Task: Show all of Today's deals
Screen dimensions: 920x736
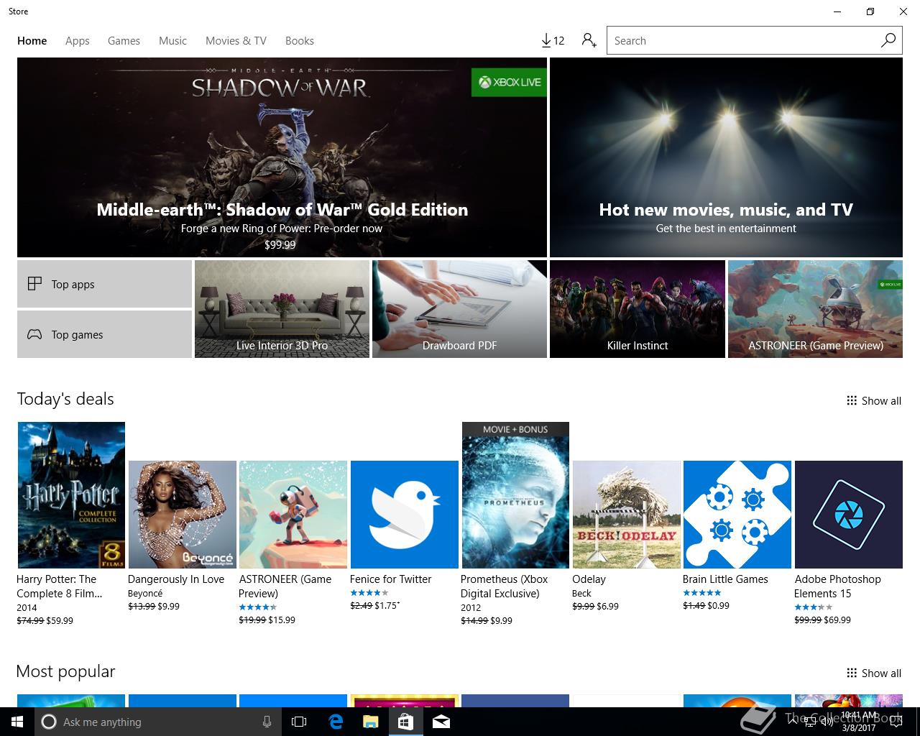Action: pos(873,401)
